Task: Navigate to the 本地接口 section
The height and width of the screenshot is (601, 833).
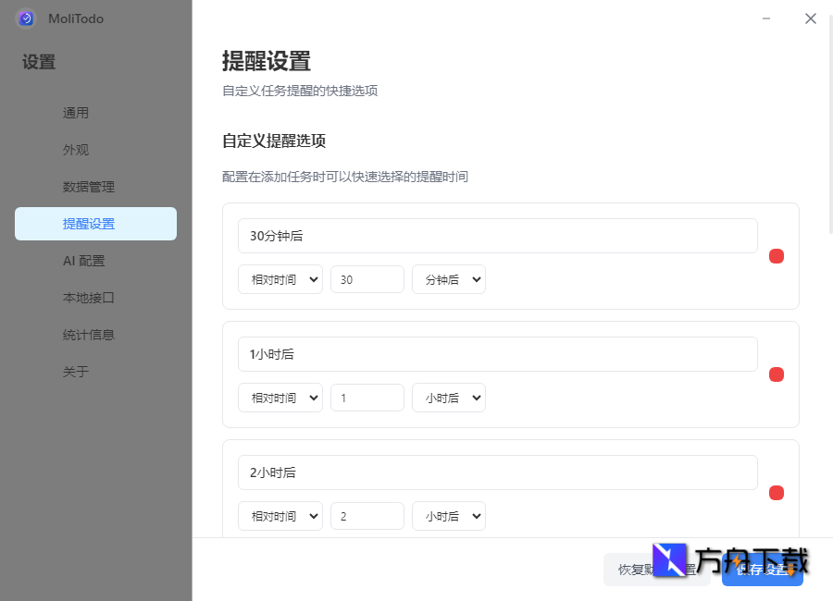Action: click(x=95, y=297)
